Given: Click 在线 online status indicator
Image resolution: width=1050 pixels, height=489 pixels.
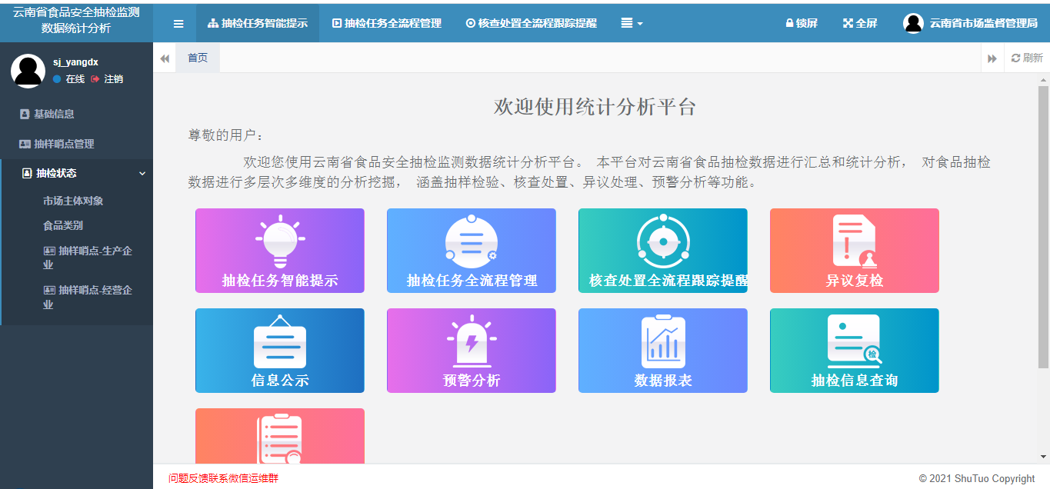Looking at the screenshot, I should click(69, 79).
